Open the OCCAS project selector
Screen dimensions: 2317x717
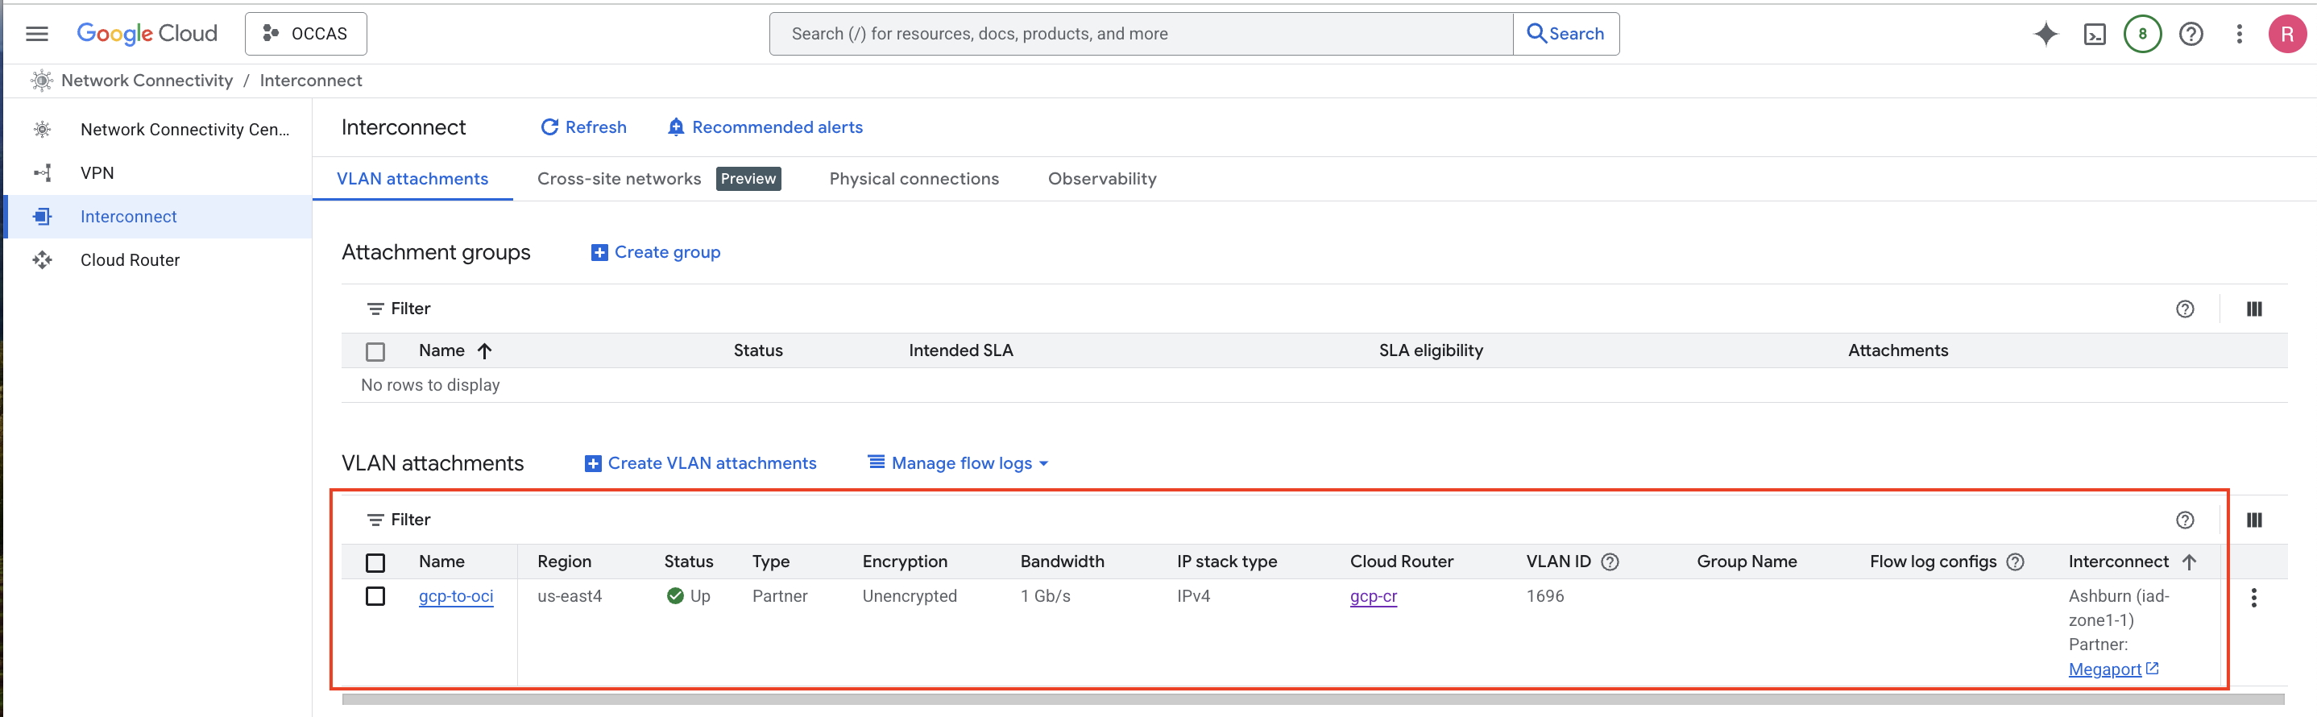click(x=306, y=34)
